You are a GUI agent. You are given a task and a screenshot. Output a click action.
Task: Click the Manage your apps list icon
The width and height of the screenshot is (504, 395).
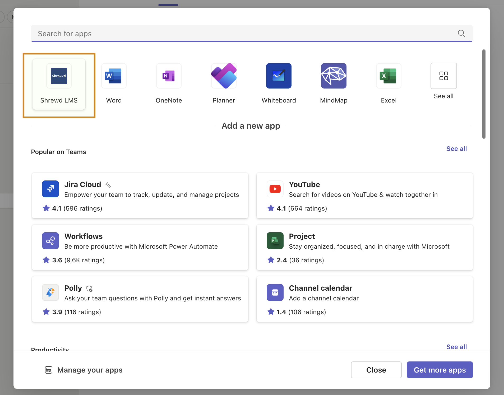coord(49,370)
